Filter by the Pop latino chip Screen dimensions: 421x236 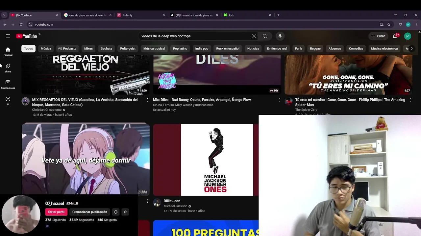(180, 49)
